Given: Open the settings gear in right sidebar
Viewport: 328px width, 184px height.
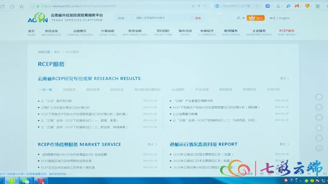Looking at the screenshot, I should [x=319, y=138].
